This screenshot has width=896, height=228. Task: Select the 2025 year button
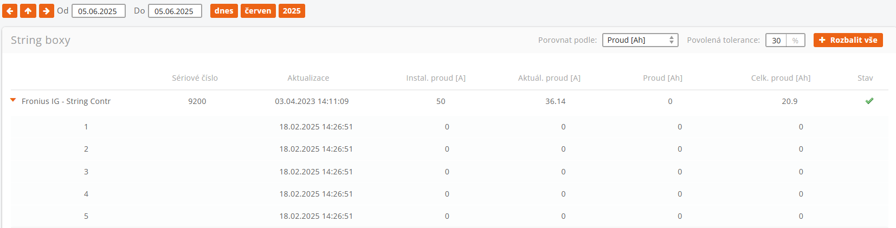point(292,11)
